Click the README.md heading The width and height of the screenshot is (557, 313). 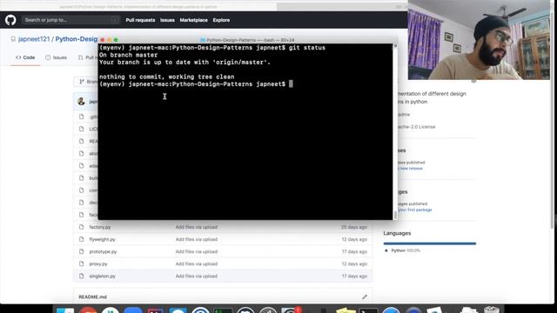[93, 297]
